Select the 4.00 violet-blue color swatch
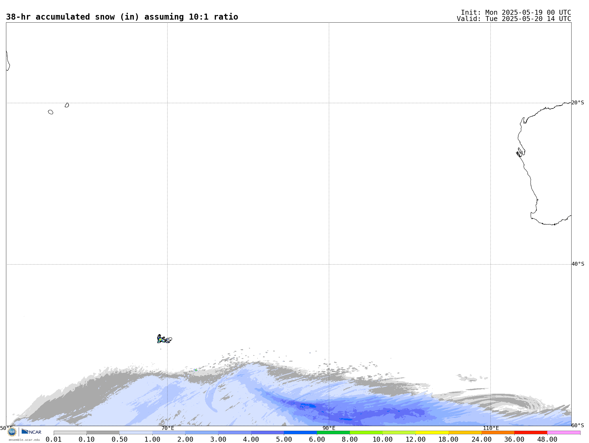This screenshot has width=589, height=443. click(268, 433)
